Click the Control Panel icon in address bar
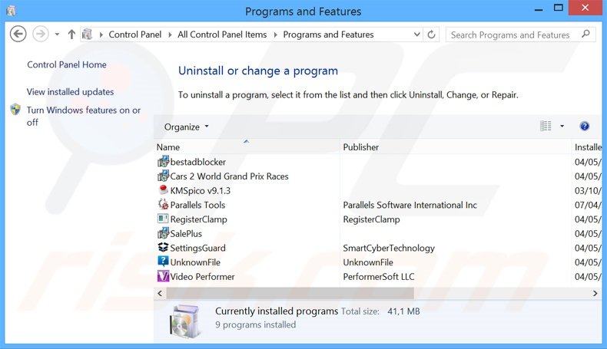The image size is (607, 349). 88,35
